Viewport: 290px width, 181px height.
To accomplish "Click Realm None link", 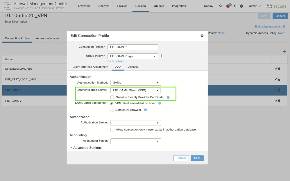I will (221, 33).
